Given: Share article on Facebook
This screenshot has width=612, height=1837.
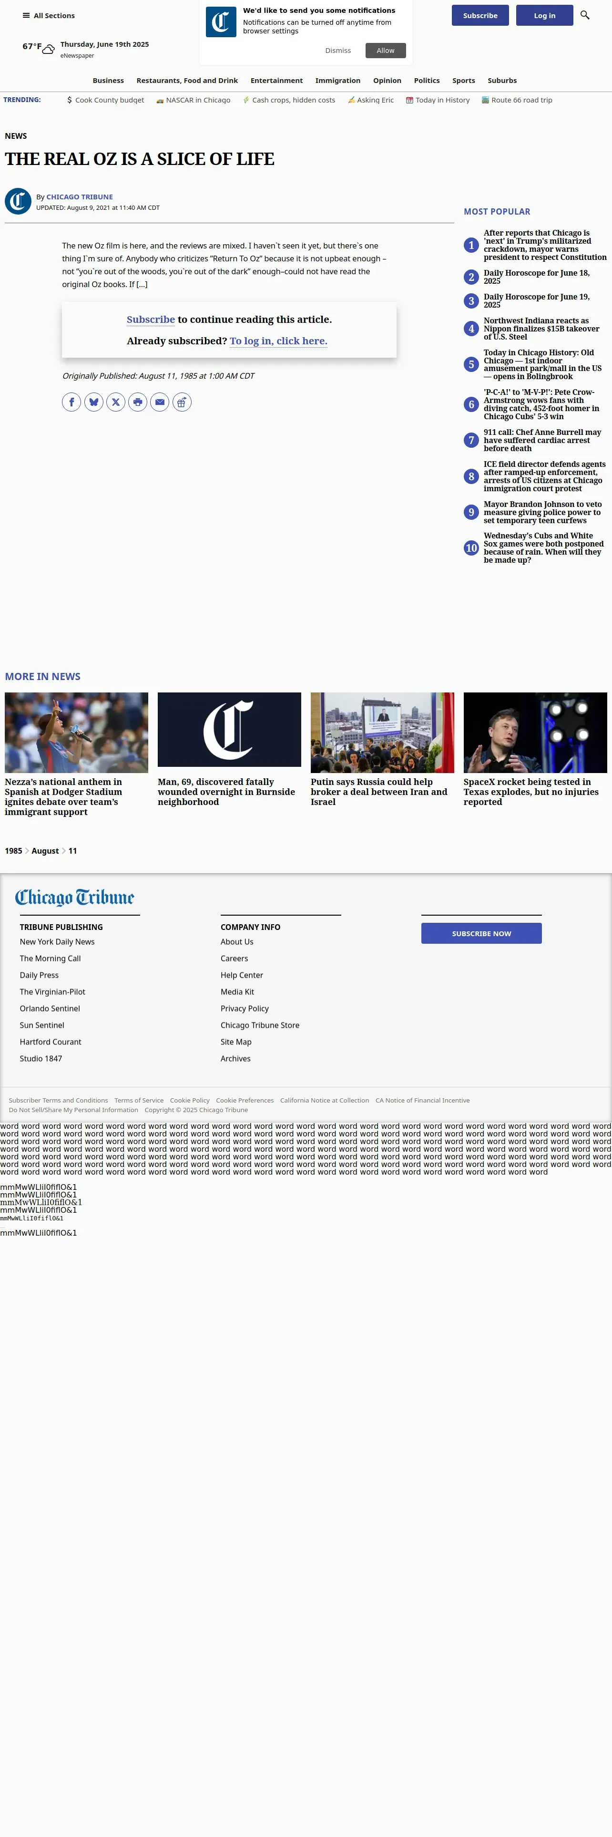Looking at the screenshot, I should pyautogui.click(x=71, y=402).
